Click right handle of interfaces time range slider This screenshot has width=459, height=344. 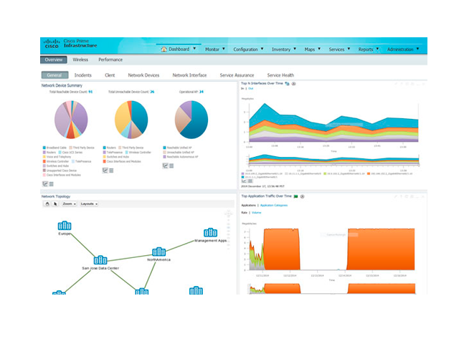[x=419, y=166]
